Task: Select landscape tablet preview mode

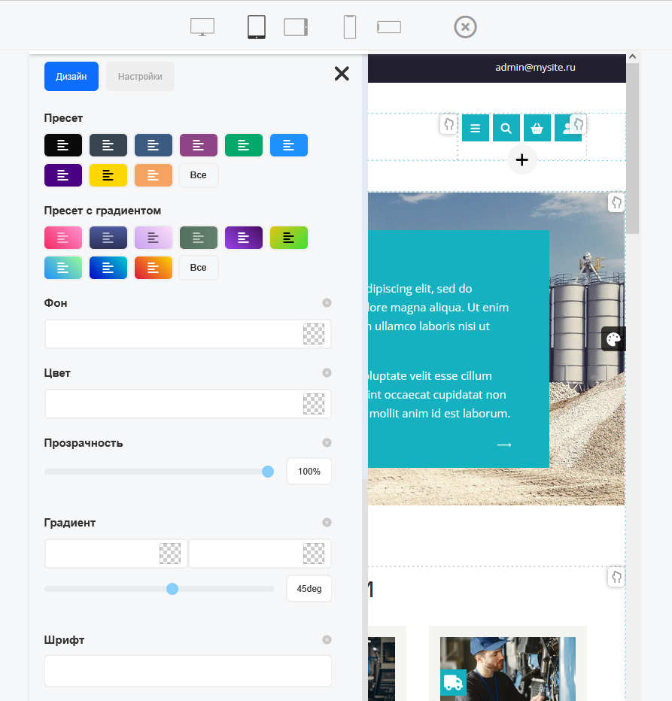Action: coord(296,27)
